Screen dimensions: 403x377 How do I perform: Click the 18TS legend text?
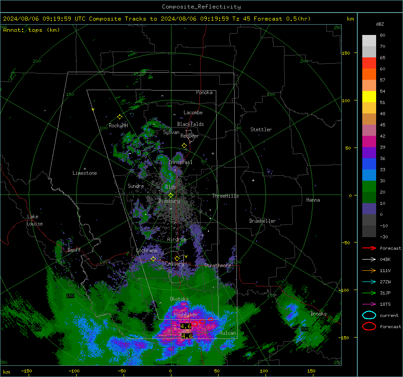[385, 304]
